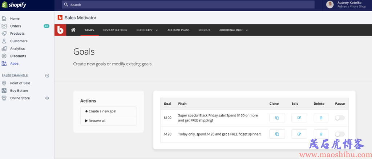Viewport: 372px width, 159px height.
Task: Click the FREE fidget spinner pitch text
Action: [x=219, y=134]
